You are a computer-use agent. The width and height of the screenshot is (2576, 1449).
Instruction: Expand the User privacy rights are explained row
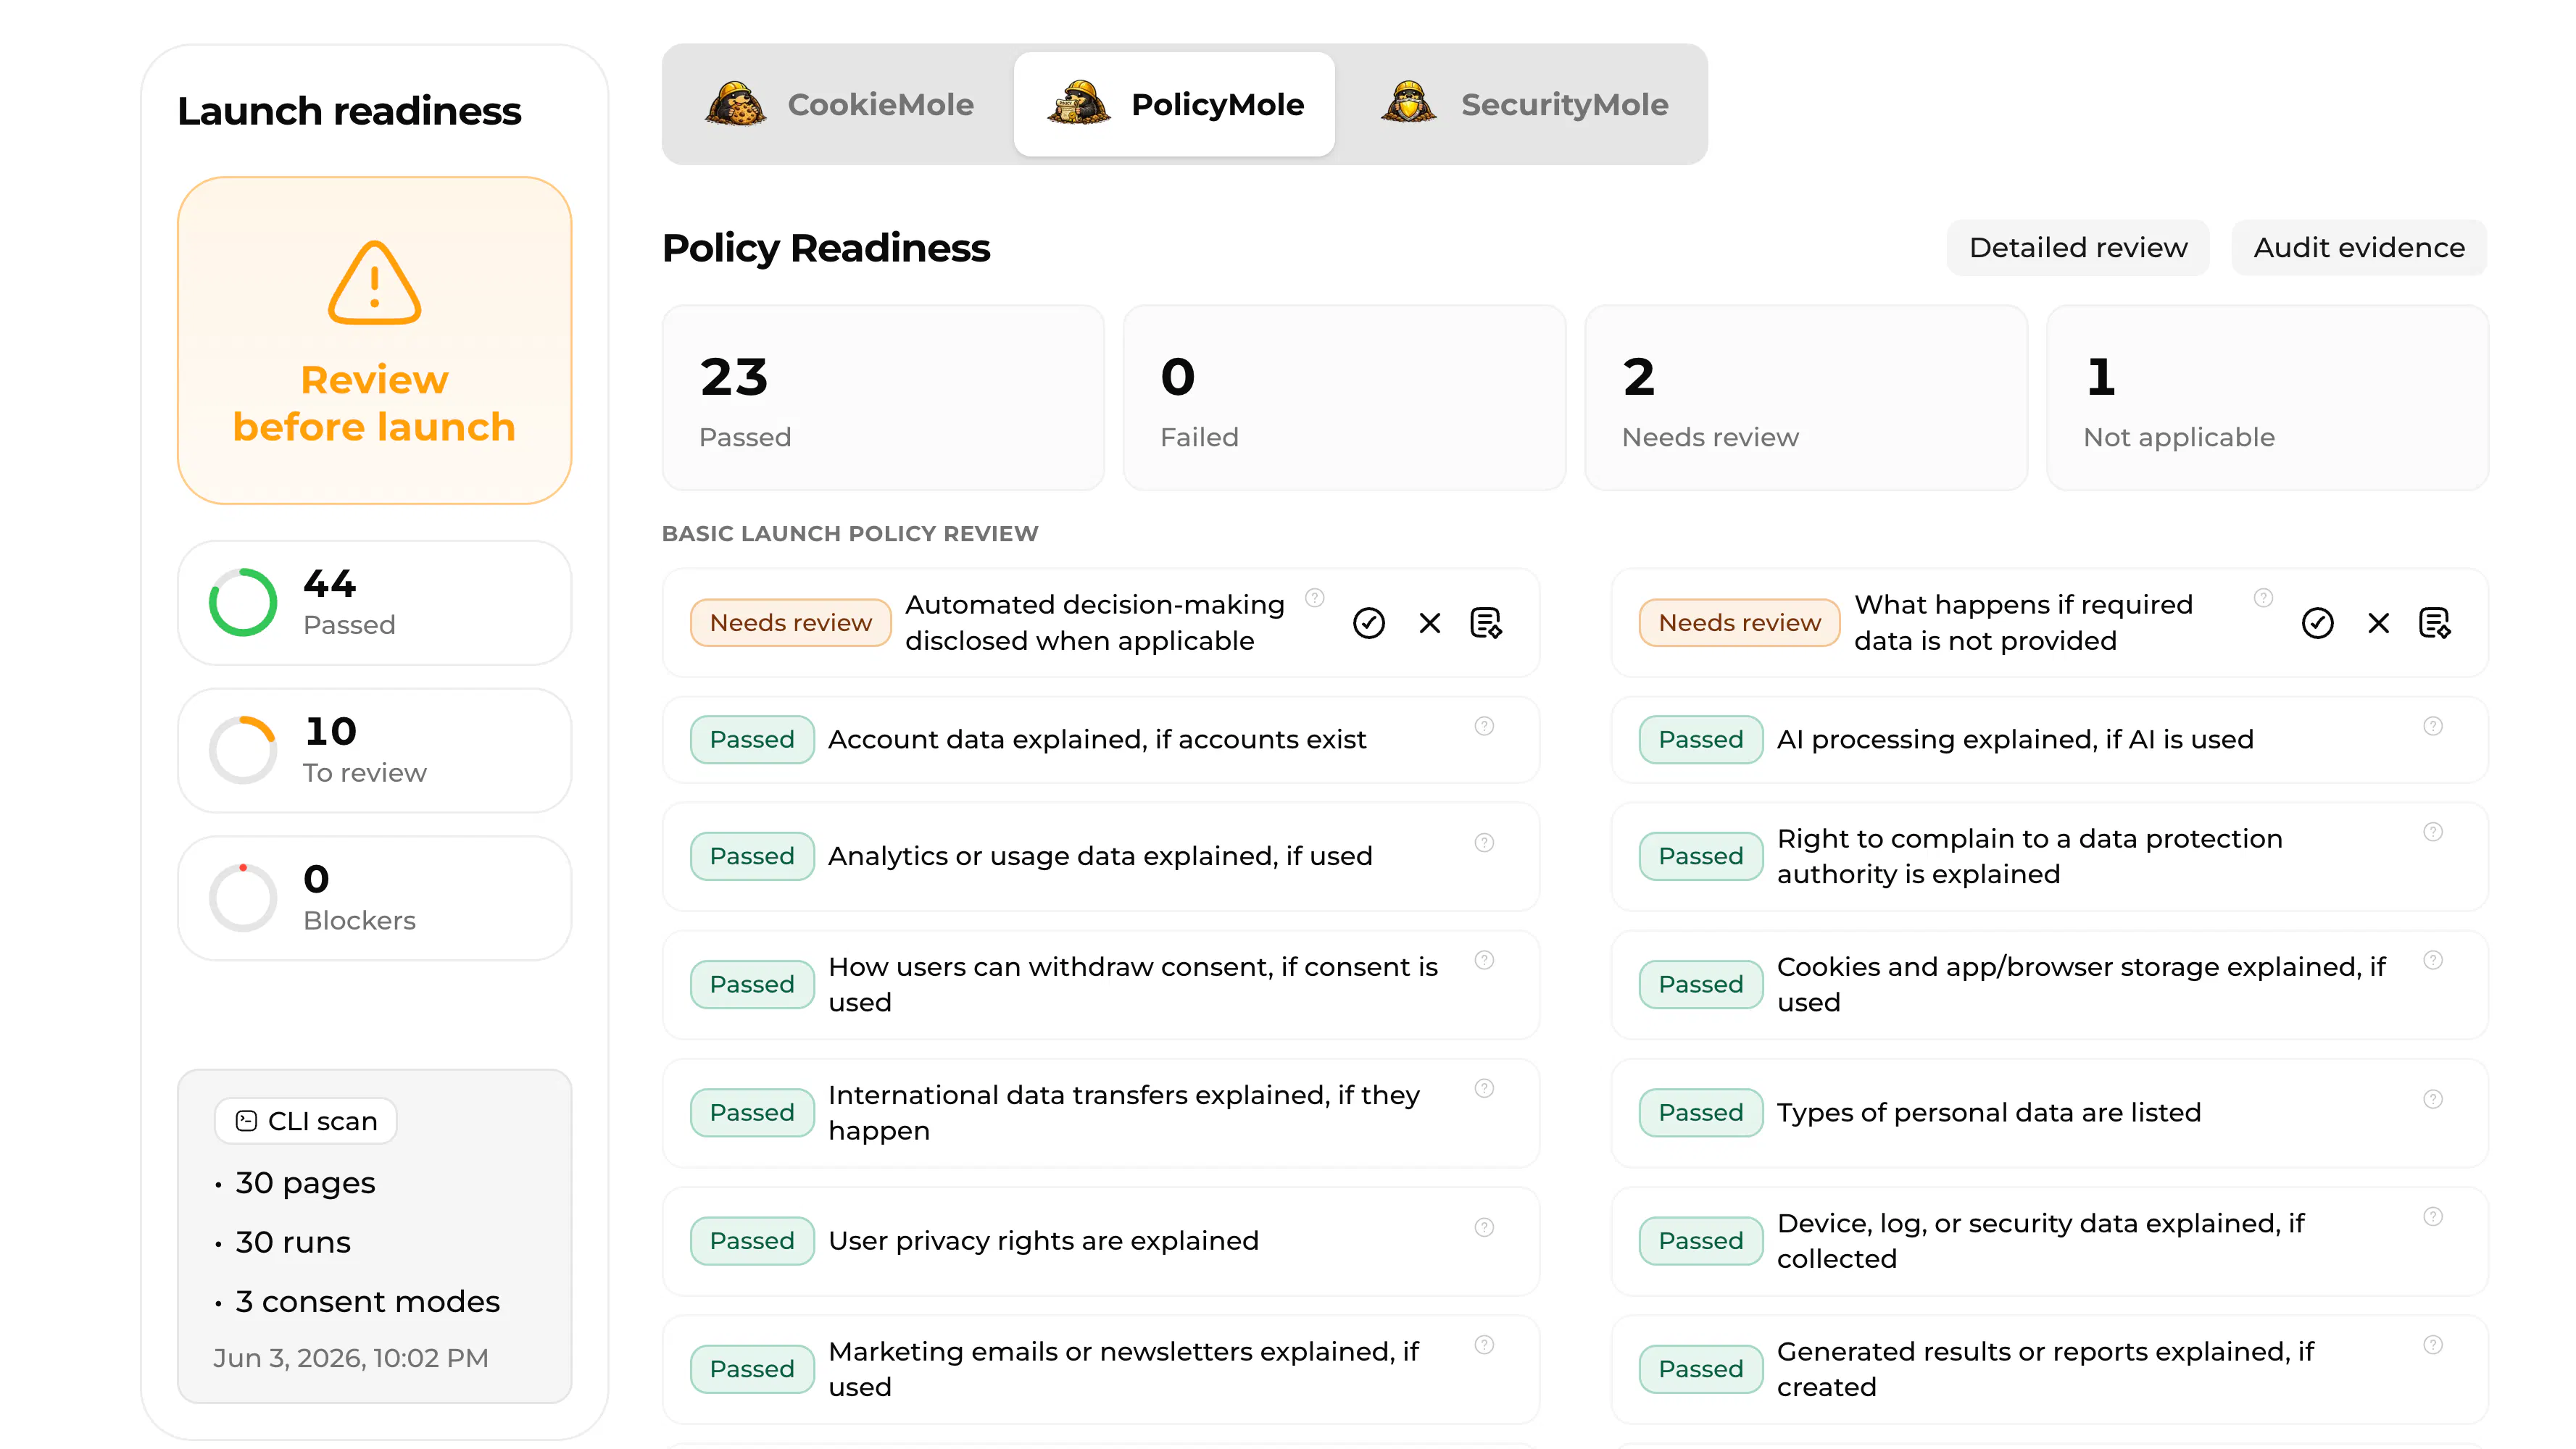[1100, 1240]
